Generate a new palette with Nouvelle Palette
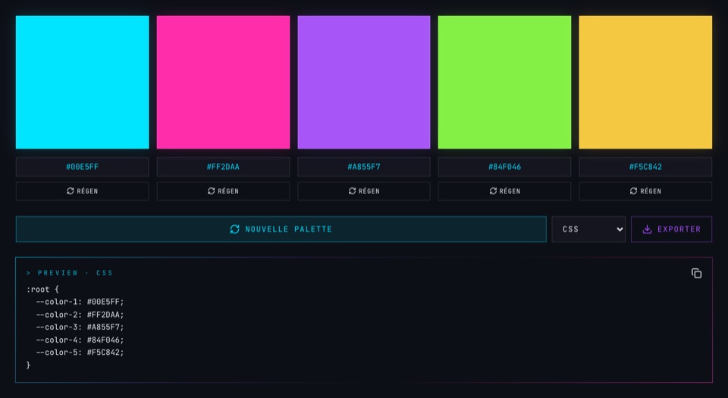This screenshot has width=728, height=398. click(281, 229)
